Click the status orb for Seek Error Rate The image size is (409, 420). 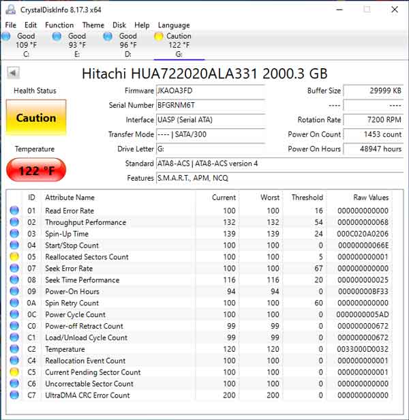pyautogui.click(x=14, y=268)
